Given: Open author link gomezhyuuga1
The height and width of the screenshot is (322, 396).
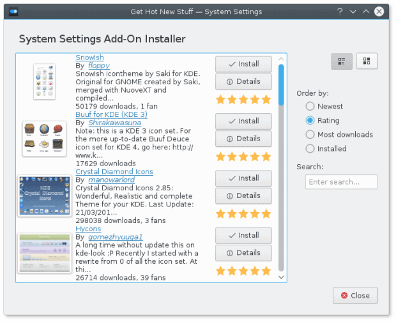Looking at the screenshot, I should click(116, 237).
